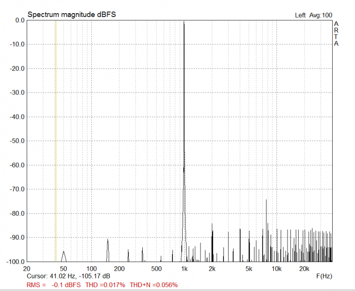Click the -80.0 y-axis label
Screen dimensions: 355x291
(x=17, y=213)
